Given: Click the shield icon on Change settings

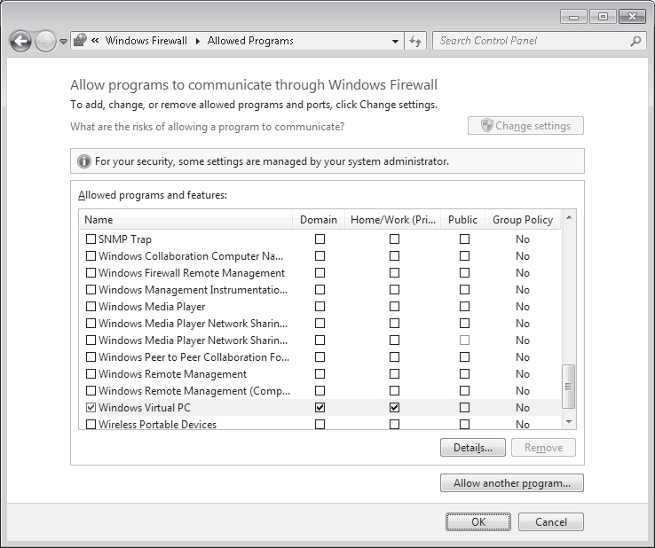Looking at the screenshot, I should pos(486,125).
